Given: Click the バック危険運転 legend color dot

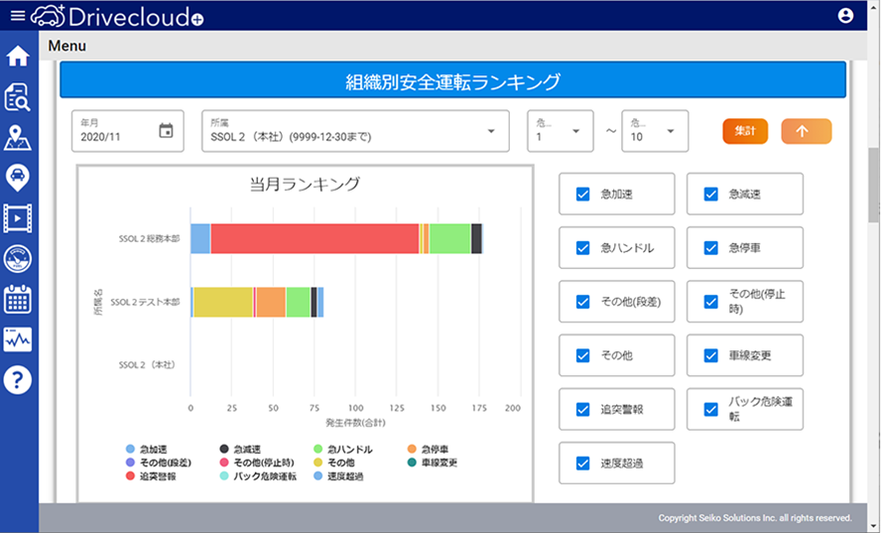Looking at the screenshot, I should pyautogui.click(x=224, y=475).
